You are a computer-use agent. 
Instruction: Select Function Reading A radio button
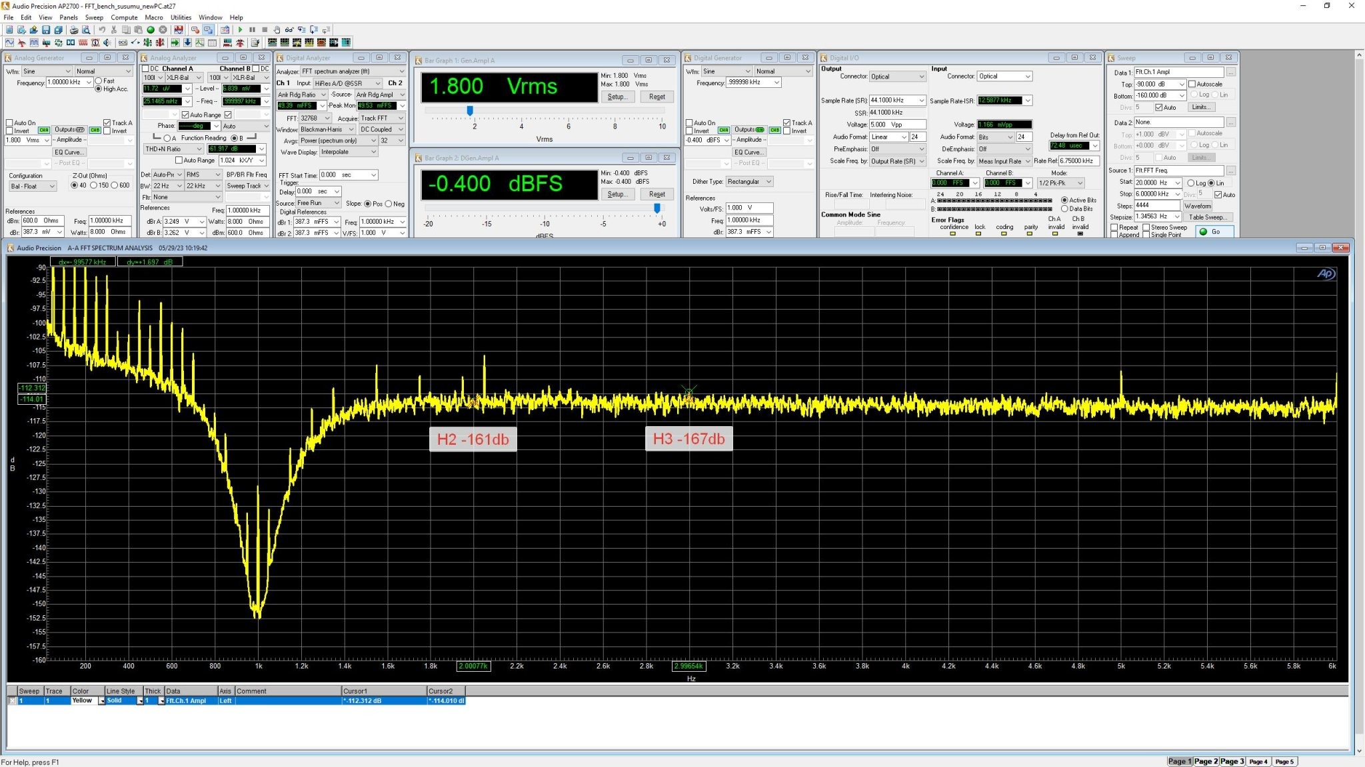click(167, 138)
